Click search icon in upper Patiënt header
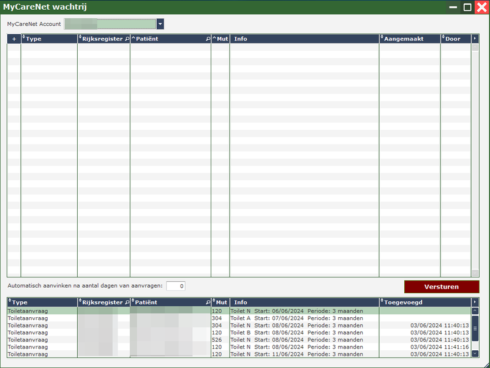This screenshot has height=368, width=490. pyautogui.click(x=208, y=39)
